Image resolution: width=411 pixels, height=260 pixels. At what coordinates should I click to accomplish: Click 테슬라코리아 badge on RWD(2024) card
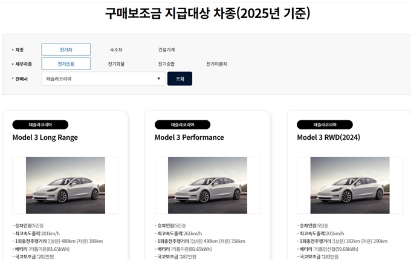point(325,125)
